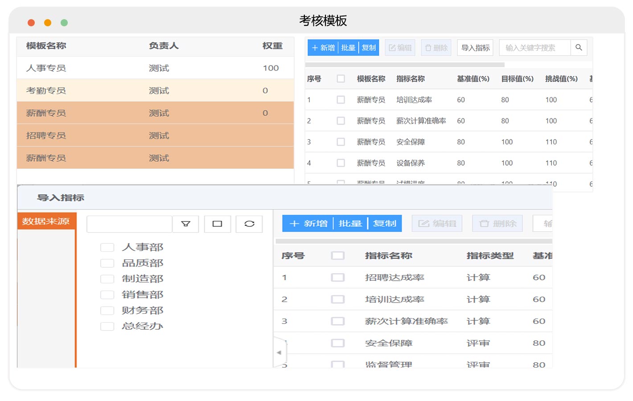
Task: Click the 指标类型 column header
Action: (490, 256)
